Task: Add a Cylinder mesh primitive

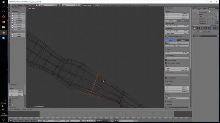Action: tap(18, 25)
